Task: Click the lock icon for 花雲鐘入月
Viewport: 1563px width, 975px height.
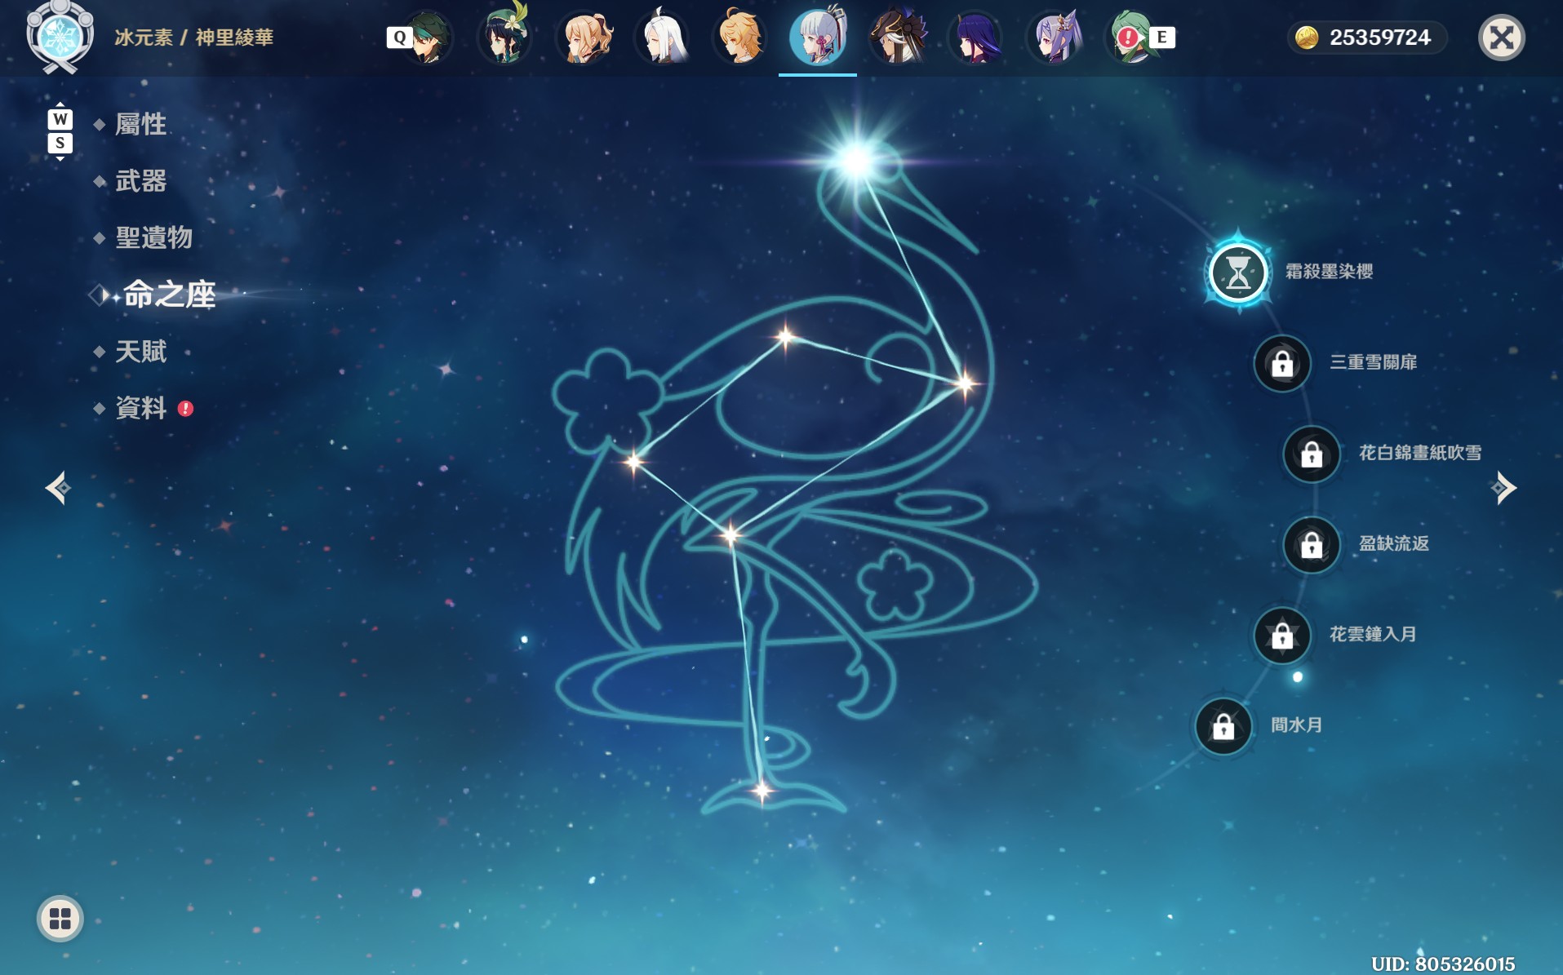Action: (1282, 635)
